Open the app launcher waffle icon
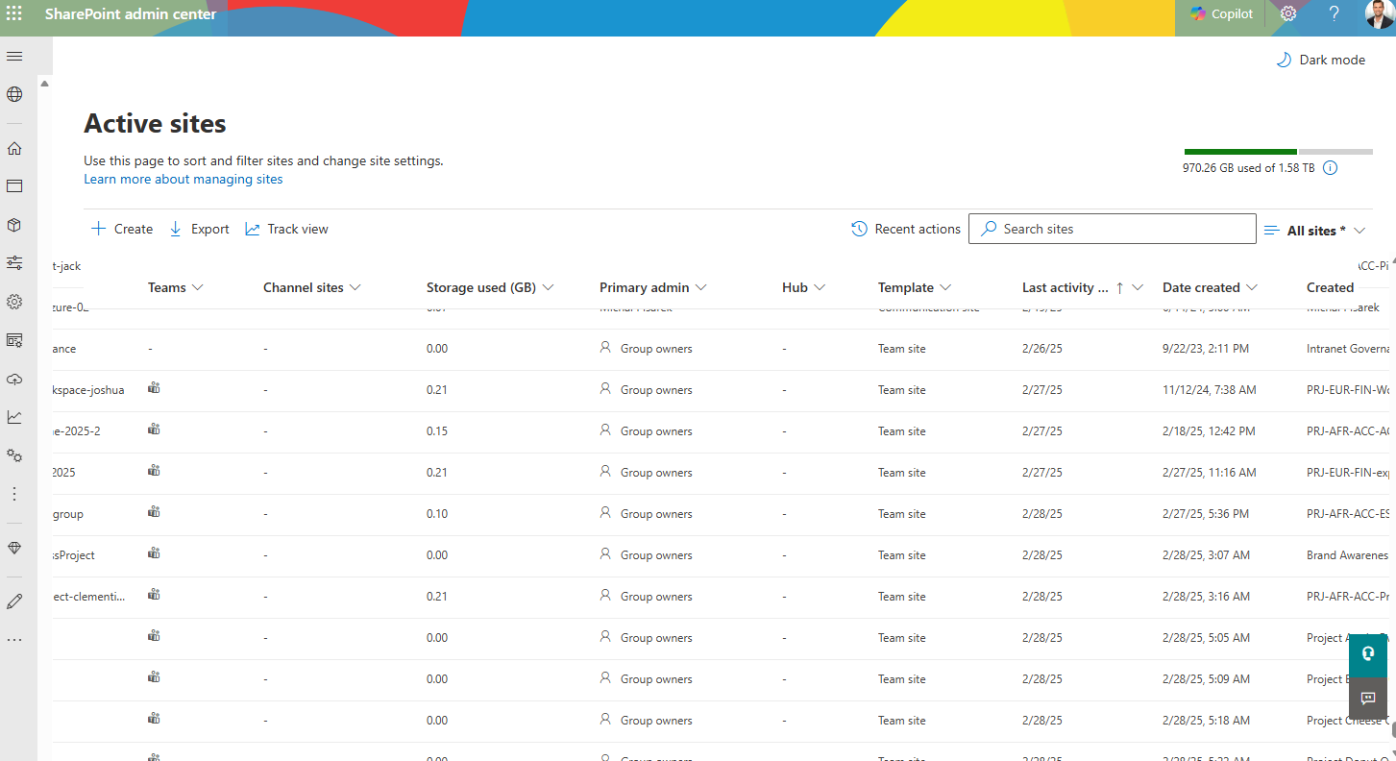 (13, 11)
